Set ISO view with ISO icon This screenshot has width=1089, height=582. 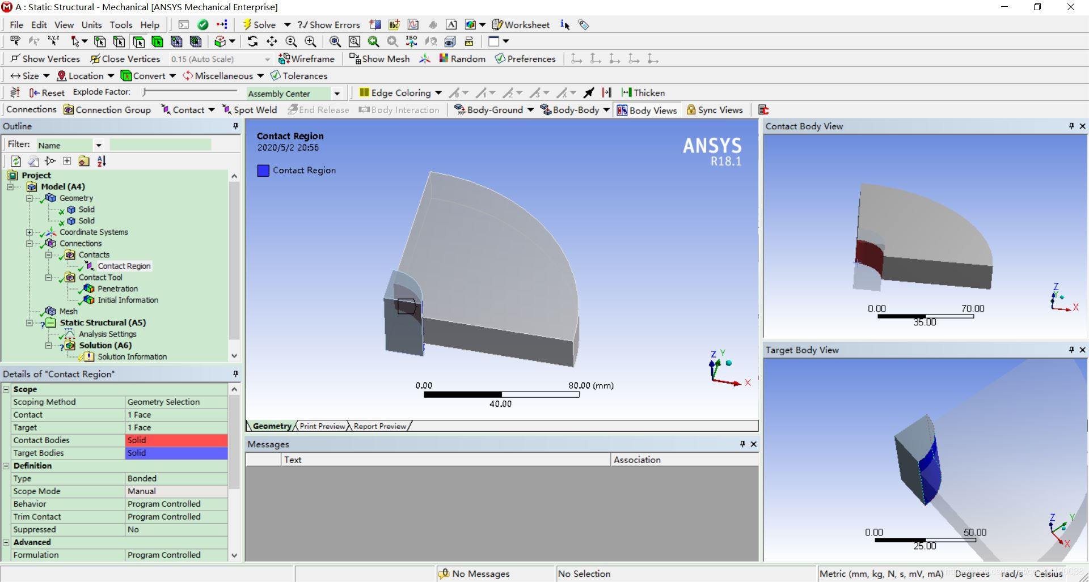click(x=411, y=41)
